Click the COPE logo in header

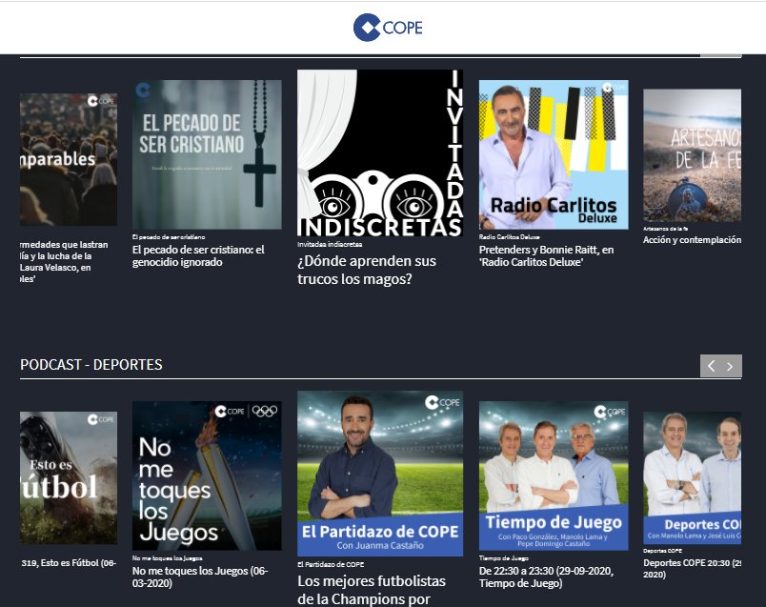tap(387, 28)
